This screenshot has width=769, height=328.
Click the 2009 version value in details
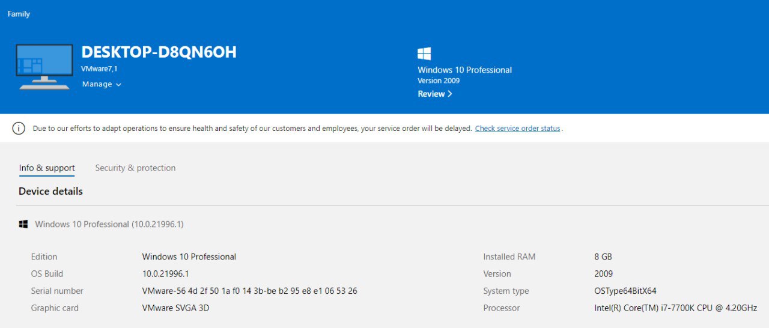tap(604, 274)
